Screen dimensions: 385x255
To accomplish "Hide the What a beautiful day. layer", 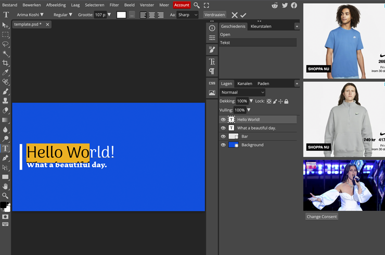I will [x=223, y=128].
